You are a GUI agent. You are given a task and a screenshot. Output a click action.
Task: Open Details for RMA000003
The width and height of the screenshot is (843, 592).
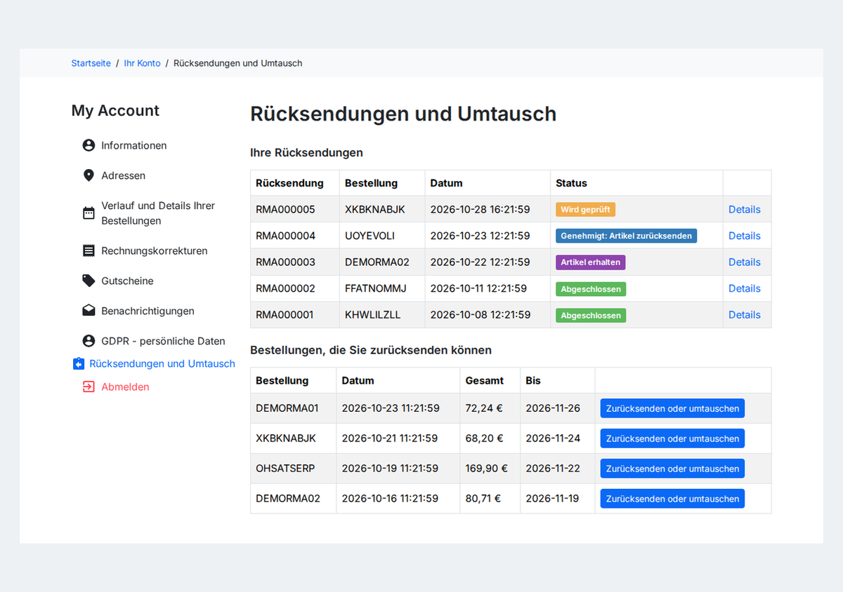click(745, 262)
